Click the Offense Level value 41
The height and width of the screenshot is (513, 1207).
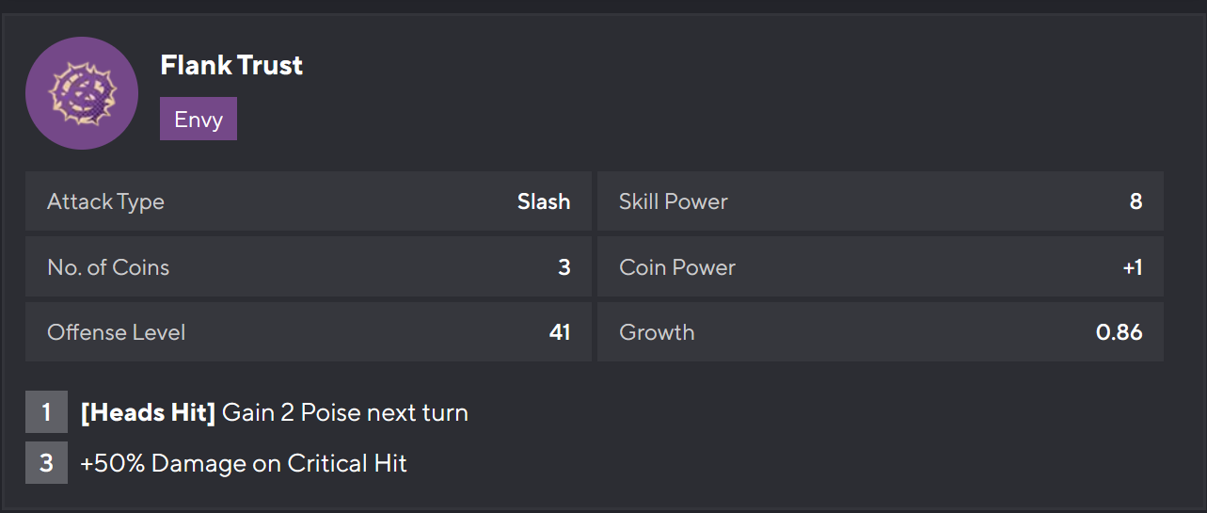pyautogui.click(x=560, y=332)
